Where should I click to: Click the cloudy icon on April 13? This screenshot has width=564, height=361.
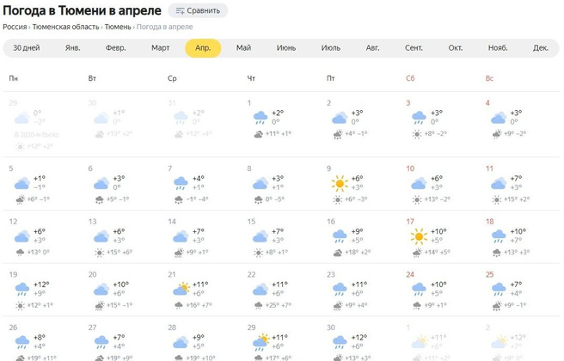(x=101, y=236)
